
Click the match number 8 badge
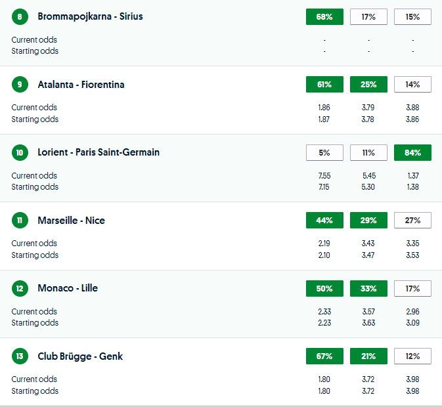[x=20, y=16]
